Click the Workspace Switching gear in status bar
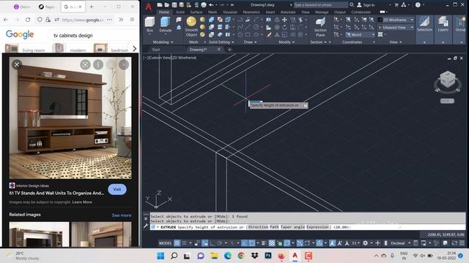This screenshot has height=263, width=469. [365, 243]
